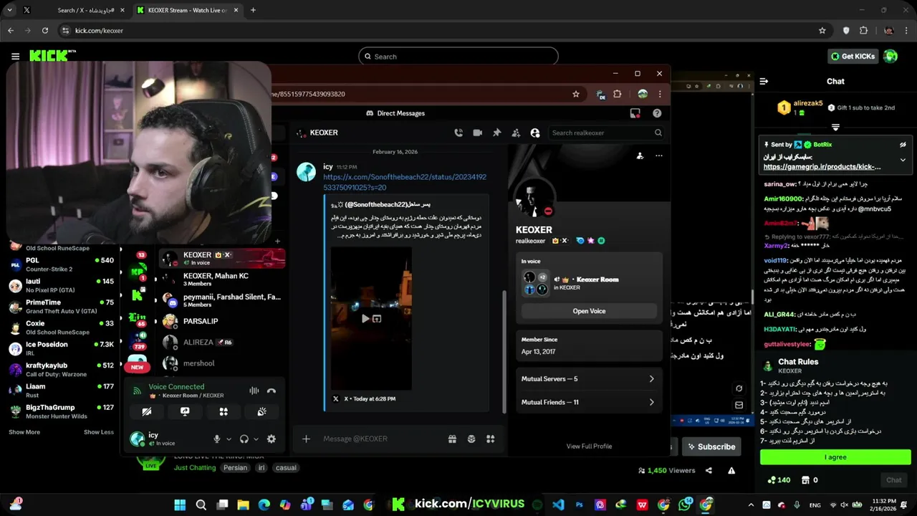Start a video call in Discord
The image size is (917, 516).
pos(478,133)
